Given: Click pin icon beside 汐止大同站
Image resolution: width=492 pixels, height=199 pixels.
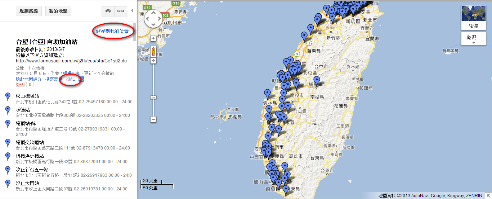Looking at the screenshot, I should coord(8,184).
